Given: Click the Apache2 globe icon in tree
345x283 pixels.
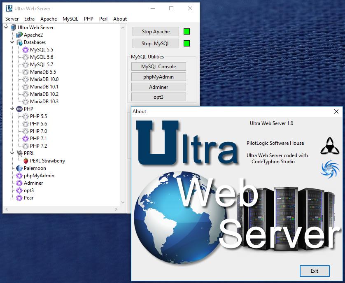Looking at the screenshot, I should [19, 35].
